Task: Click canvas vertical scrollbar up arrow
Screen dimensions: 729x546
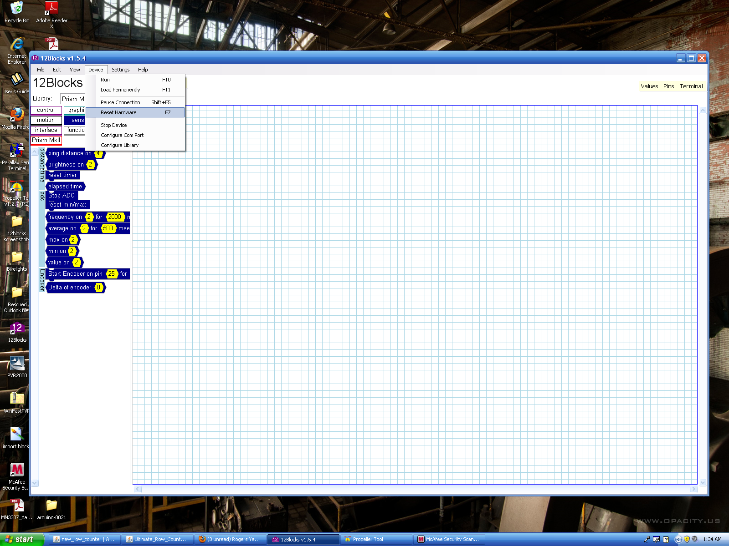Action: pyautogui.click(x=703, y=110)
